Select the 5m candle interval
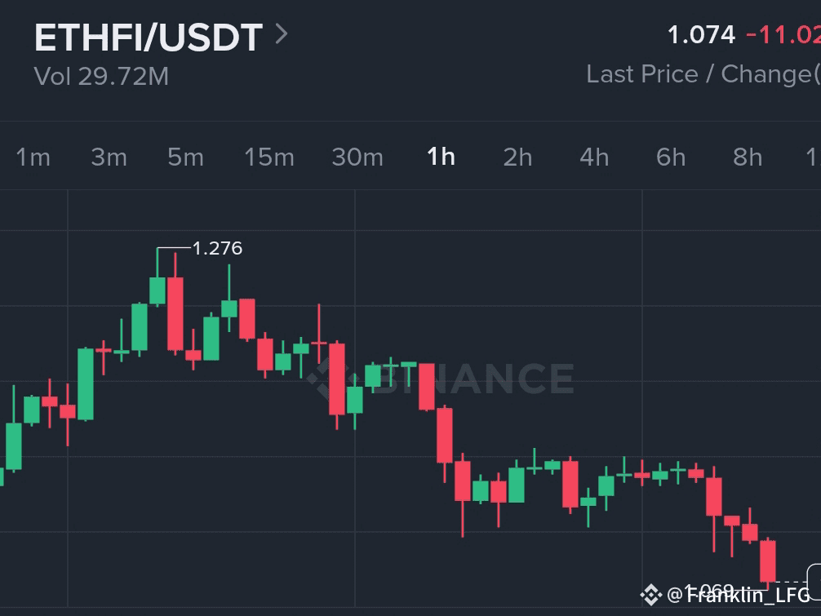 pos(185,157)
